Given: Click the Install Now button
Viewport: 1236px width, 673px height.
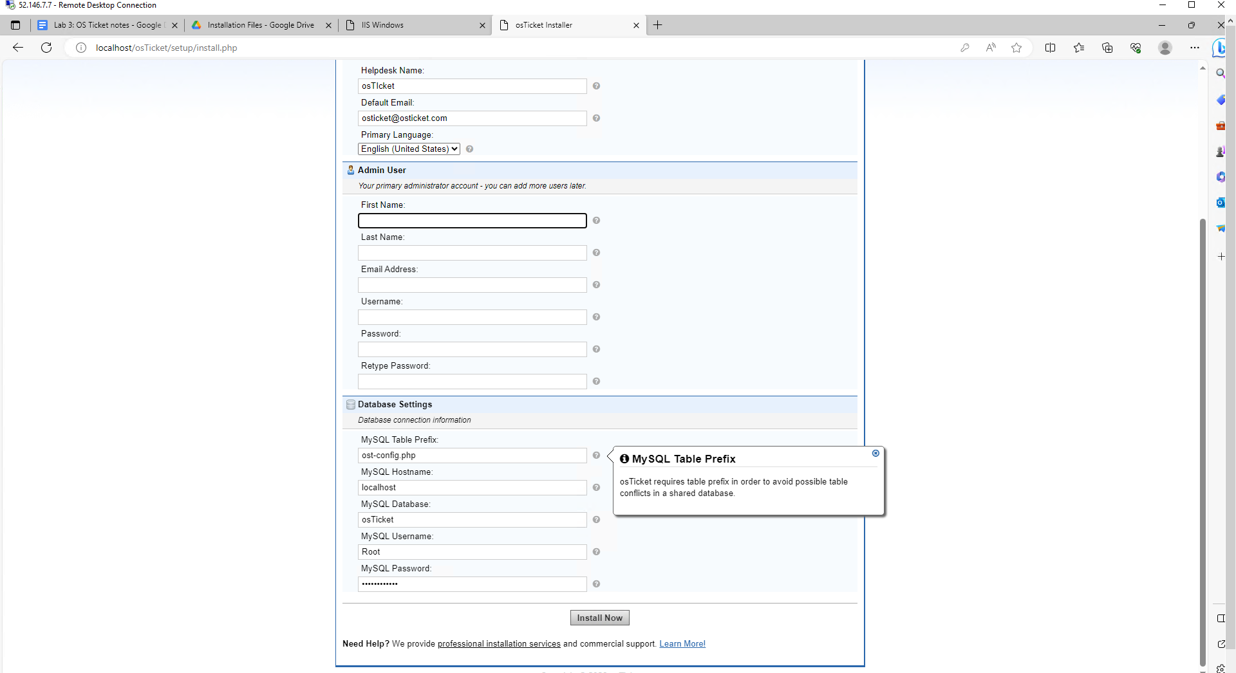Looking at the screenshot, I should pos(599,618).
